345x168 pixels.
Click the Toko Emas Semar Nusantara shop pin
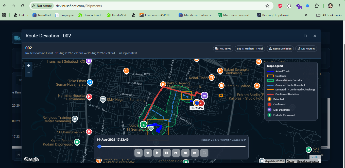(x=90, y=82)
